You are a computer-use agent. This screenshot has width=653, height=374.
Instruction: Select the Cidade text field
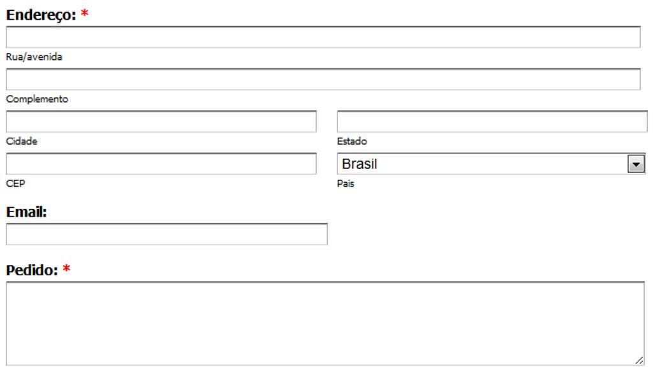click(x=161, y=122)
